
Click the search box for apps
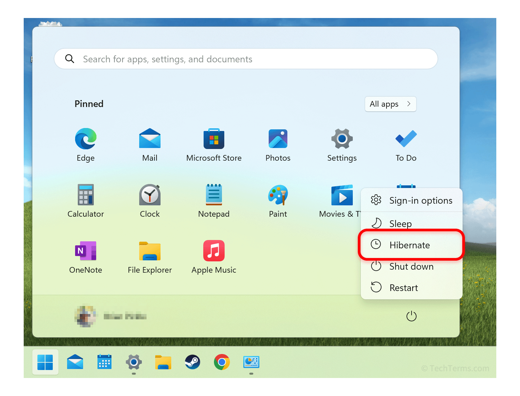click(x=246, y=59)
